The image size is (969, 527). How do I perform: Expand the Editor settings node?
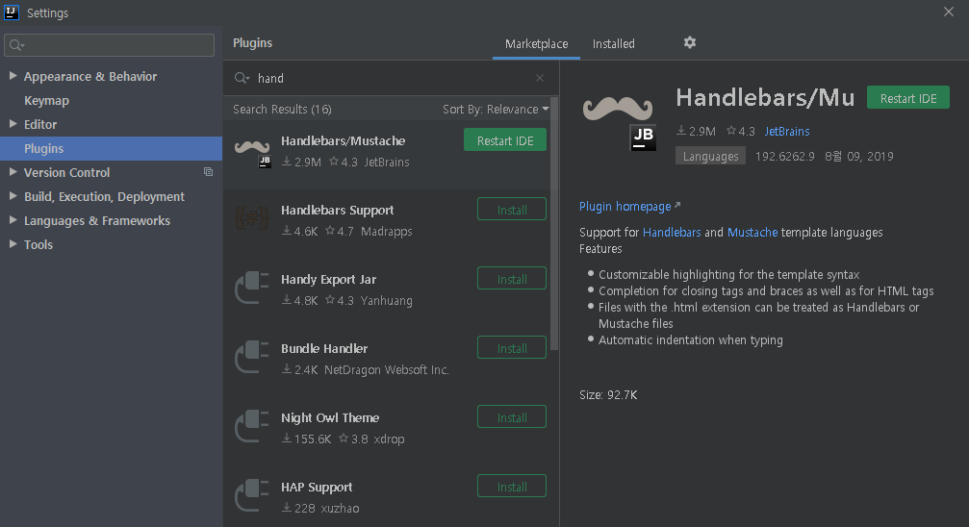click(13, 124)
